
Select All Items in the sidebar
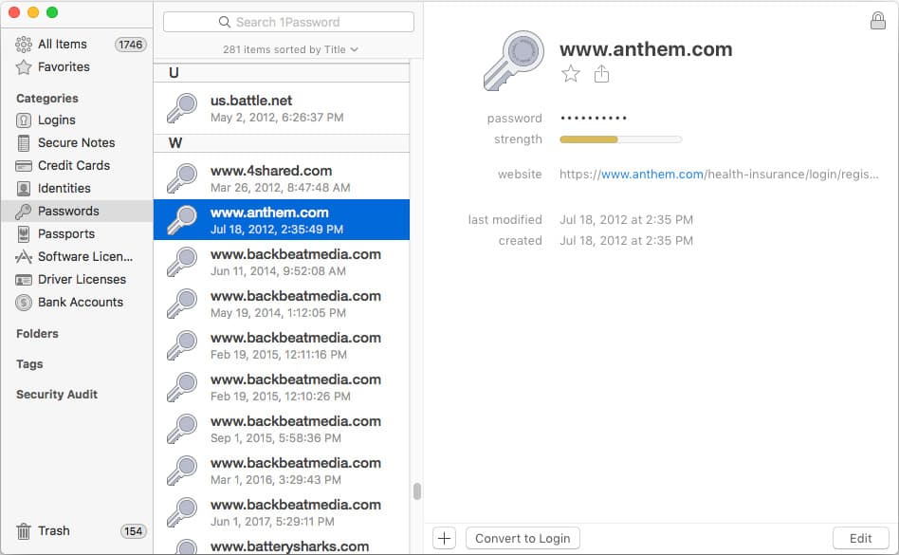62,44
